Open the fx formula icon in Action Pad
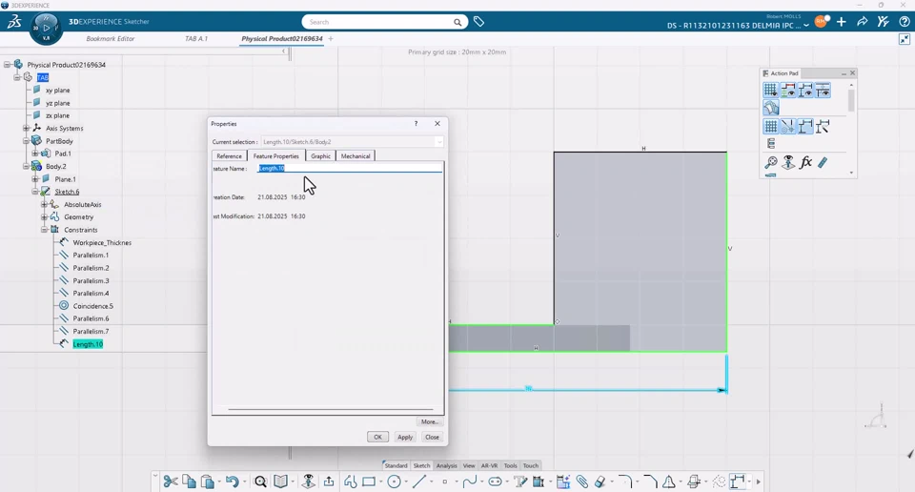The image size is (915, 492). (x=805, y=163)
